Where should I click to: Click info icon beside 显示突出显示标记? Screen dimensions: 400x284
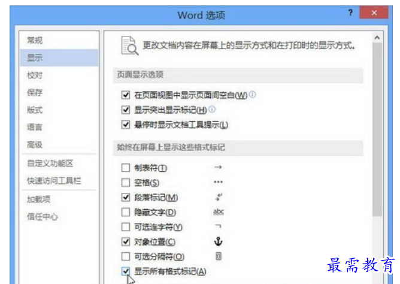pos(212,110)
